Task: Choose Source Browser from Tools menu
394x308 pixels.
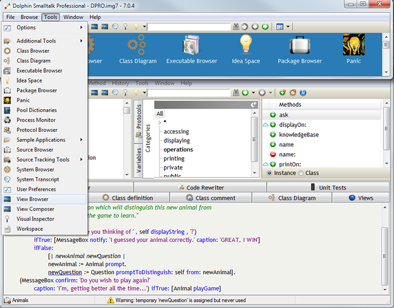Action: pyautogui.click(x=45, y=150)
